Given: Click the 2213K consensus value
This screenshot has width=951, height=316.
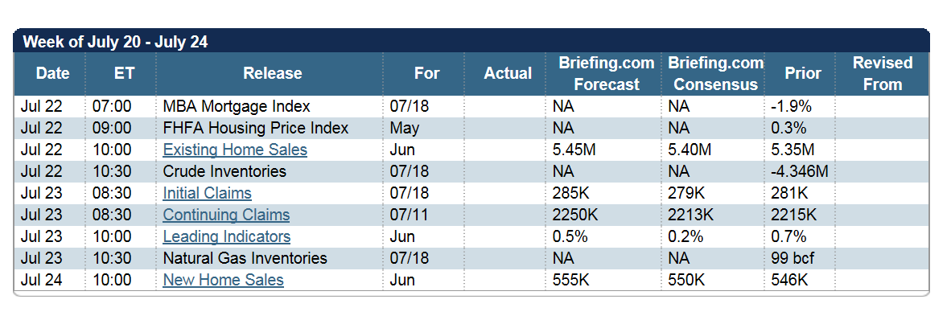Looking at the screenshot, I should 690,215.
